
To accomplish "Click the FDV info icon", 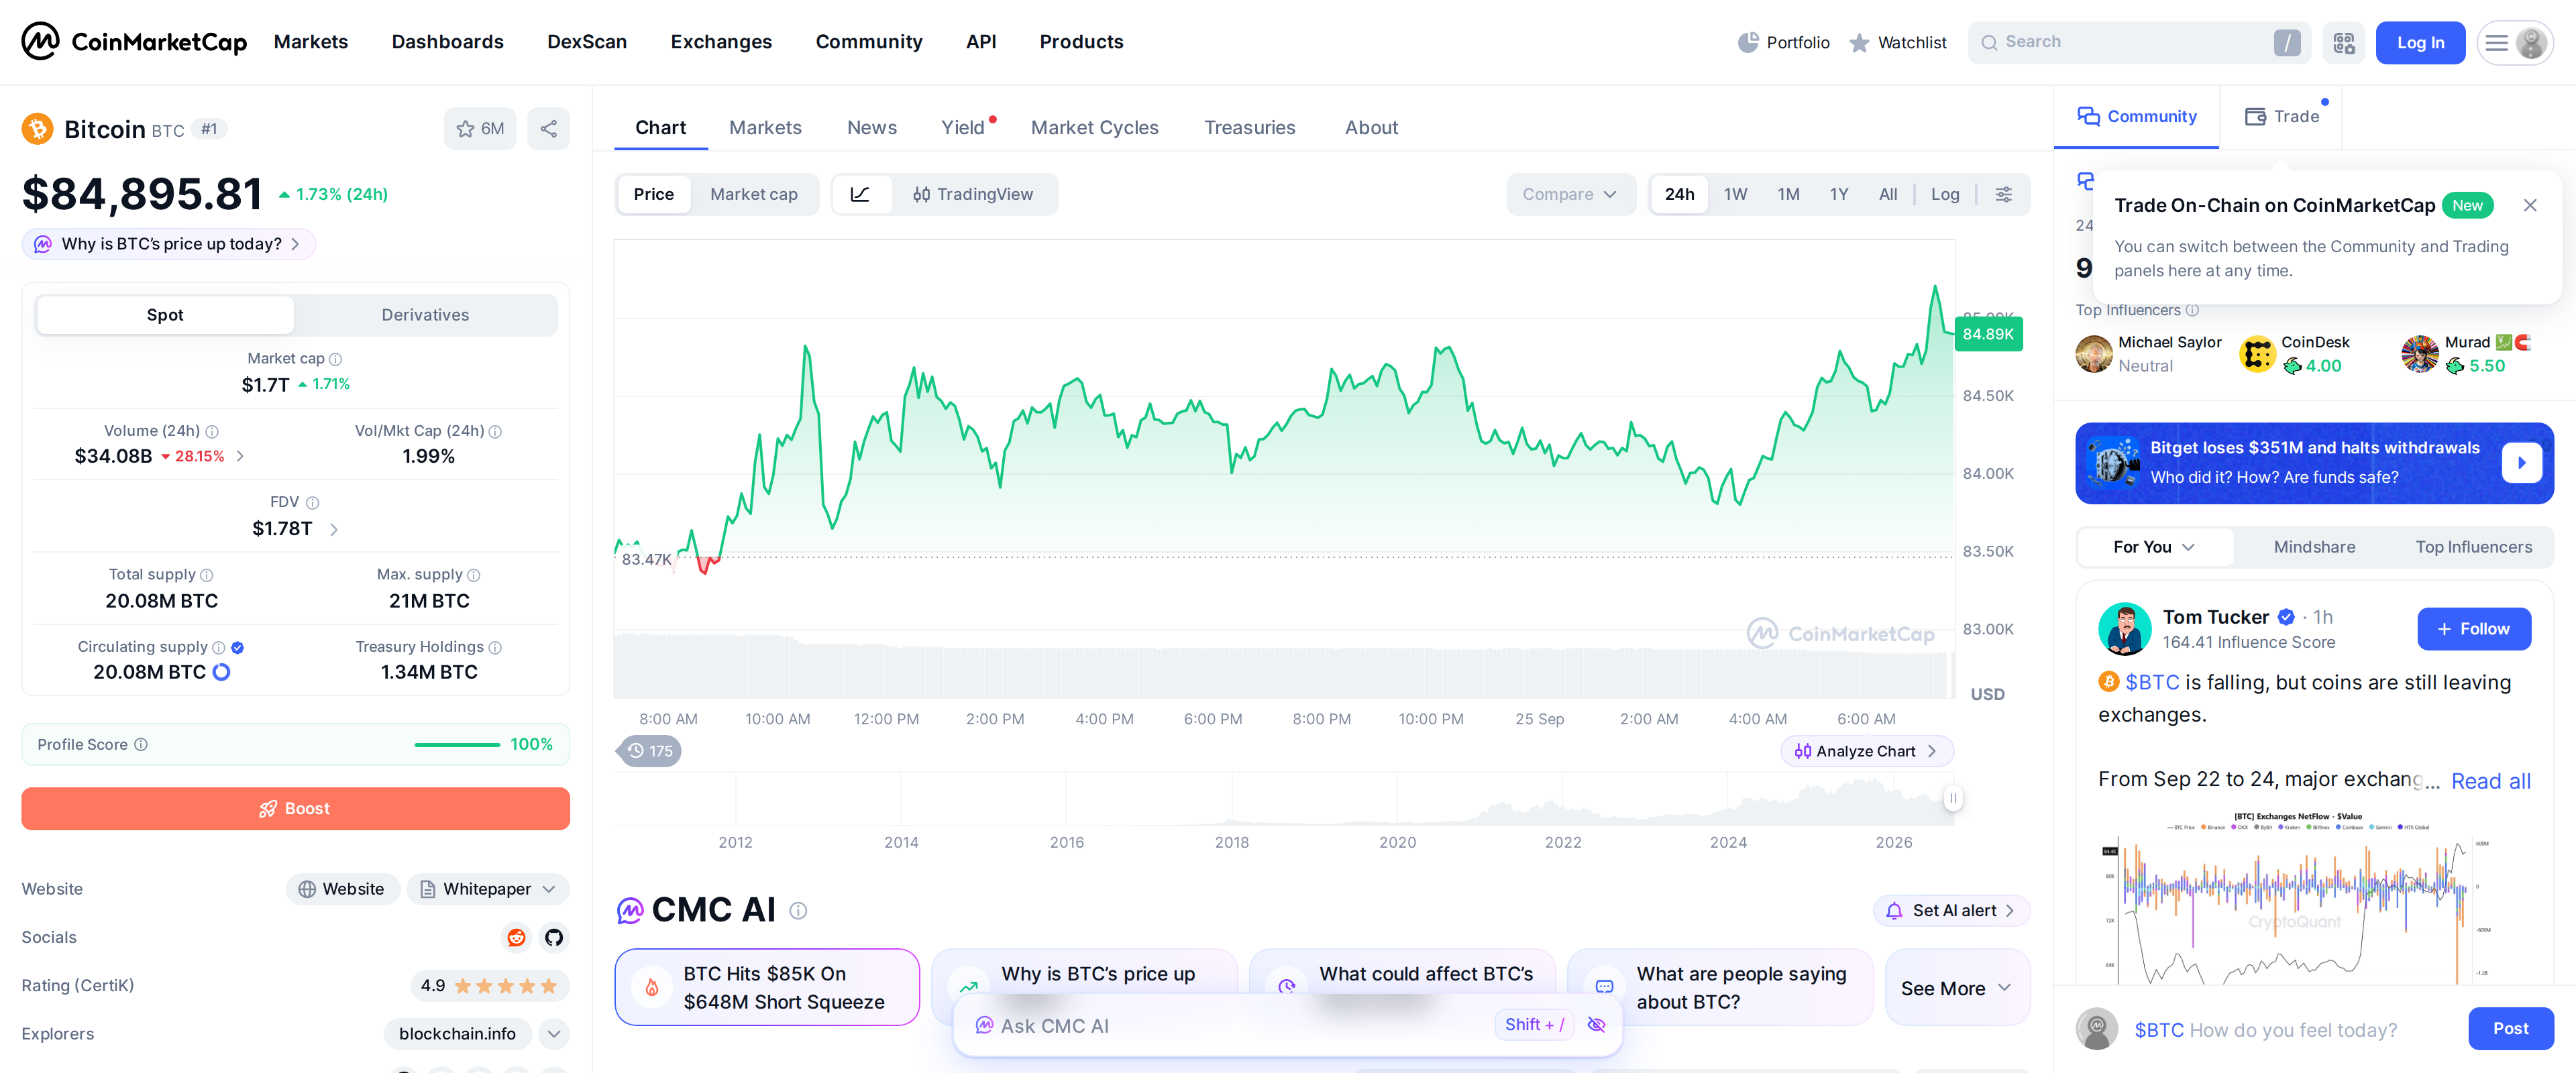I will (312, 503).
